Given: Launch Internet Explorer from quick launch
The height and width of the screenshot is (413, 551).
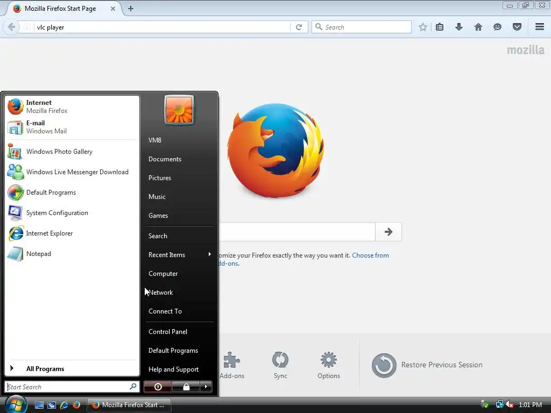Looking at the screenshot, I should (64, 405).
